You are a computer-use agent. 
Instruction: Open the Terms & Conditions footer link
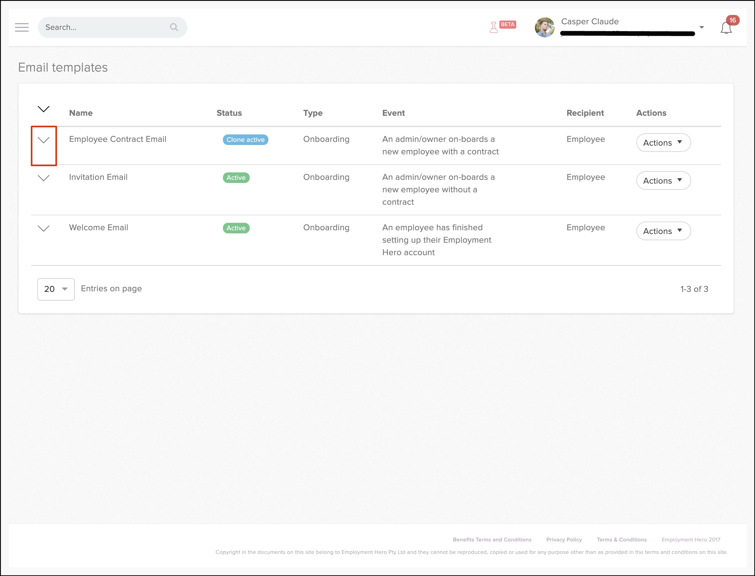(x=621, y=540)
